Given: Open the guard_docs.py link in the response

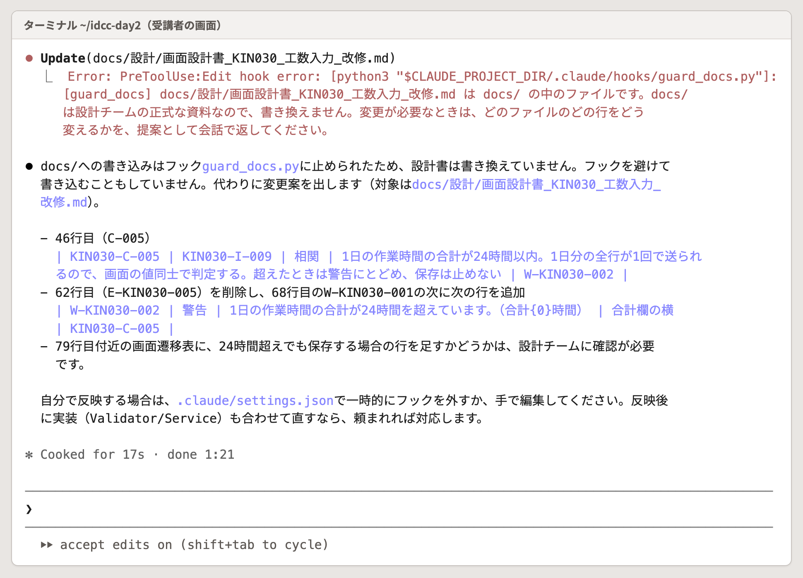Looking at the screenshot, I should (250, 166).
